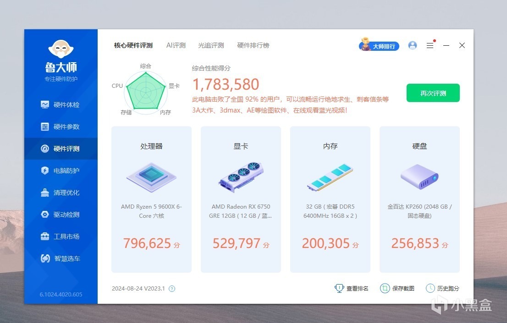Click the 显卡 card title

(241, 146)
